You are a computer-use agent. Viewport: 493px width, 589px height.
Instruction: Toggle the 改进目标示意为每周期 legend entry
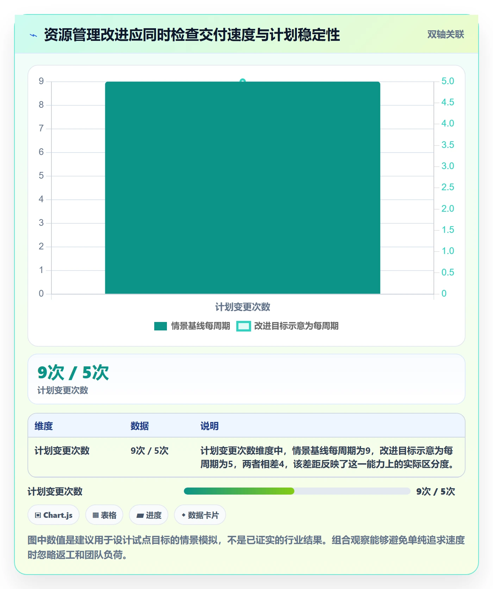[287, 326]
